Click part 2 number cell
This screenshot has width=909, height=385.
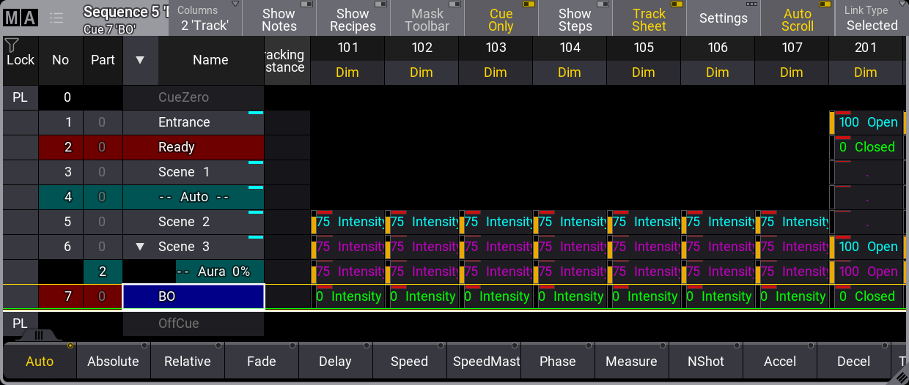tap(103, 272)
